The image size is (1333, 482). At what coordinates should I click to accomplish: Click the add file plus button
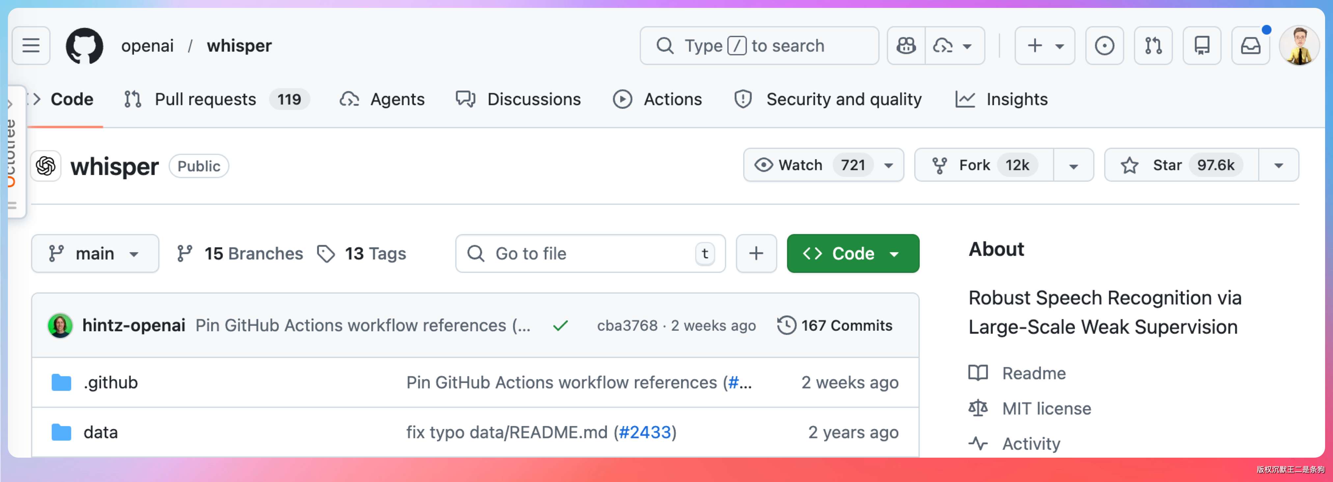(x=756, y=253)
